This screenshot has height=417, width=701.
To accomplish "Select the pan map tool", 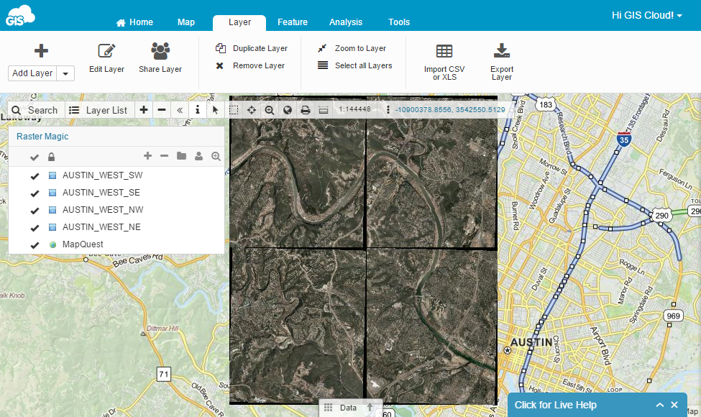I will 252,110.
